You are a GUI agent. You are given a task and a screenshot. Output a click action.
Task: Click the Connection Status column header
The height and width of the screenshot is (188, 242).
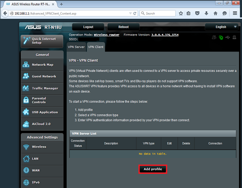(78, 143)
